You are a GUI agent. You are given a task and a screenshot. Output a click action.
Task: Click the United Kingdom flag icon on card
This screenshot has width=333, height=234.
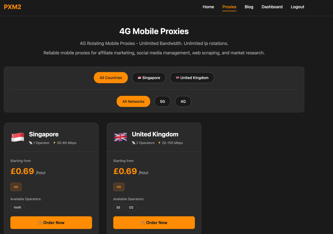(x=120, y=137)
